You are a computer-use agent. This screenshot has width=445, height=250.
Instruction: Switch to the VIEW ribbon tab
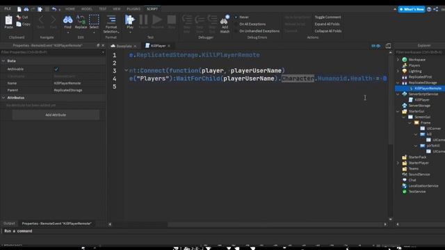pyautogui.click(x=116, y=9)
